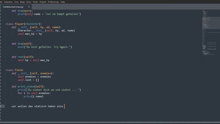Viewport: 220px width, 124px height.
Task: Click the line 'class Player(Character):'
Action: coord(24,24)
